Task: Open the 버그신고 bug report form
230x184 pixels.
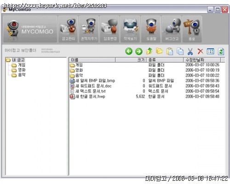Action: click(x=172, y=29)
